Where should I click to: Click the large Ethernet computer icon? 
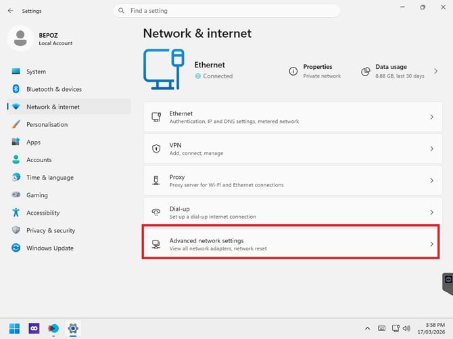click(x=164, y=70)
